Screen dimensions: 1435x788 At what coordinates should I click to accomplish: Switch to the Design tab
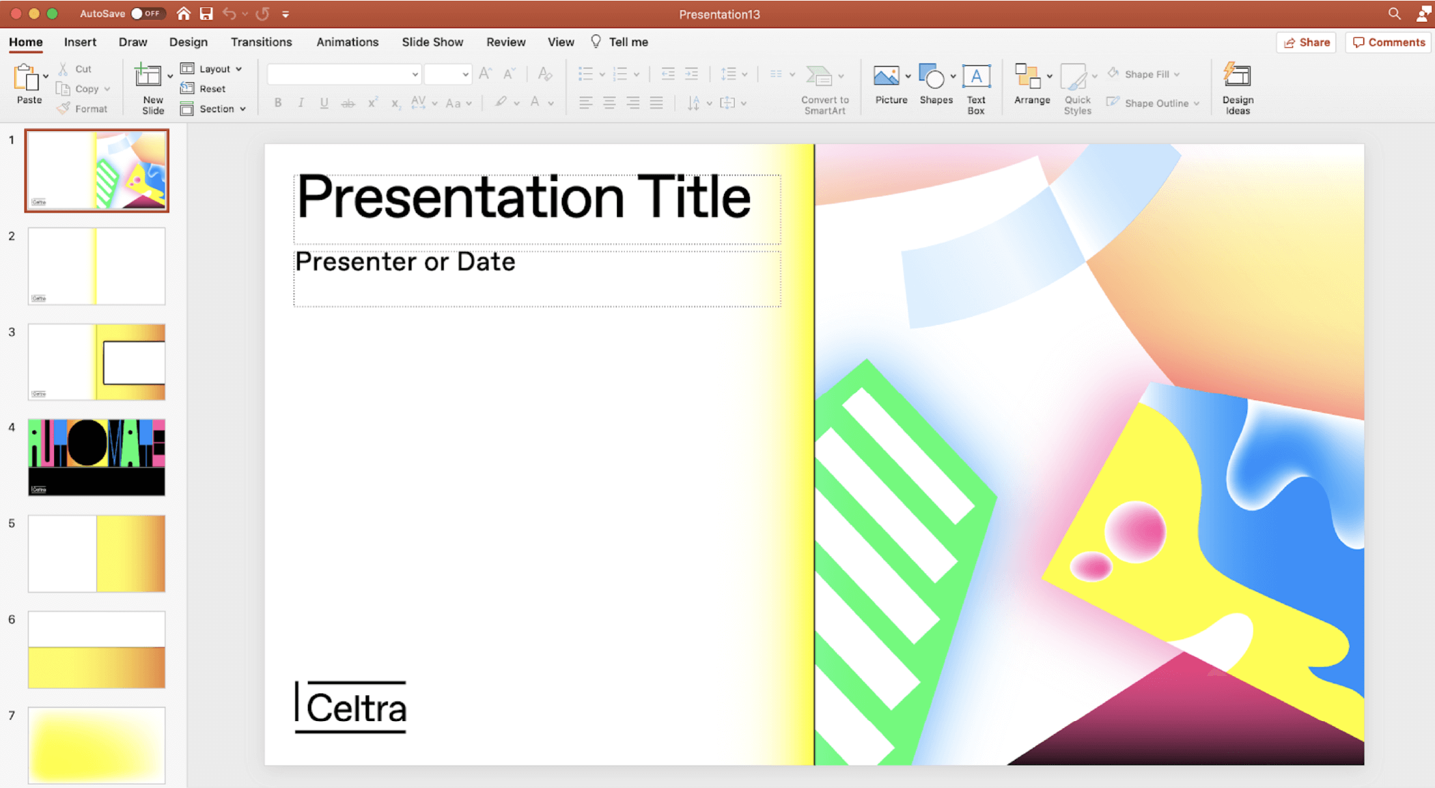coord(188,42)
